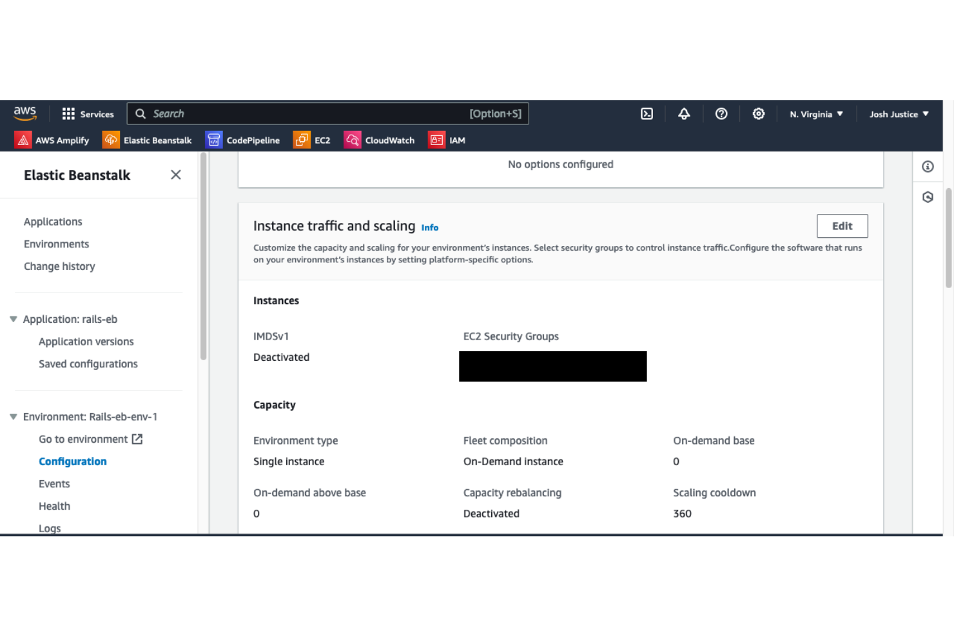Expand the N. Virginia region dropdown
Image resolution: width=954 pixels, height=636 pixels.
click(x=816, y=113)
